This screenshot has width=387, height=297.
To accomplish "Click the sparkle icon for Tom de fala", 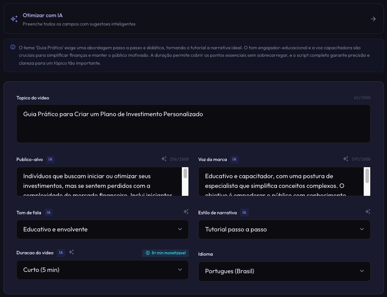I will (x=186, y=212).
